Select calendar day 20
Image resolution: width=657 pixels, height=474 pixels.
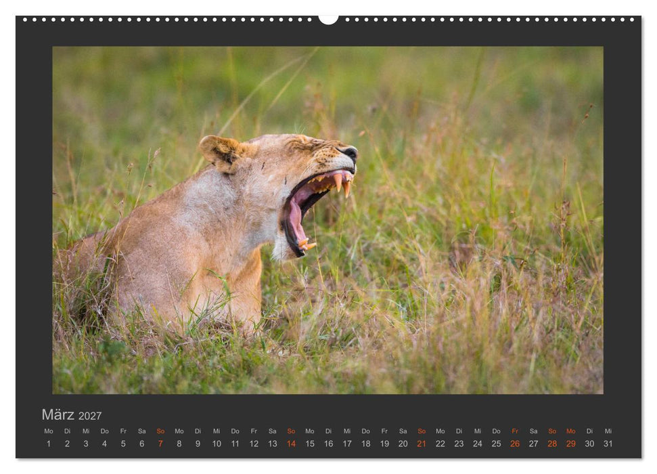point(403,444)
